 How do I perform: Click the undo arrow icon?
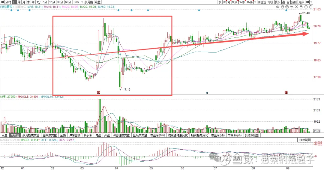[x=292, y=7]
